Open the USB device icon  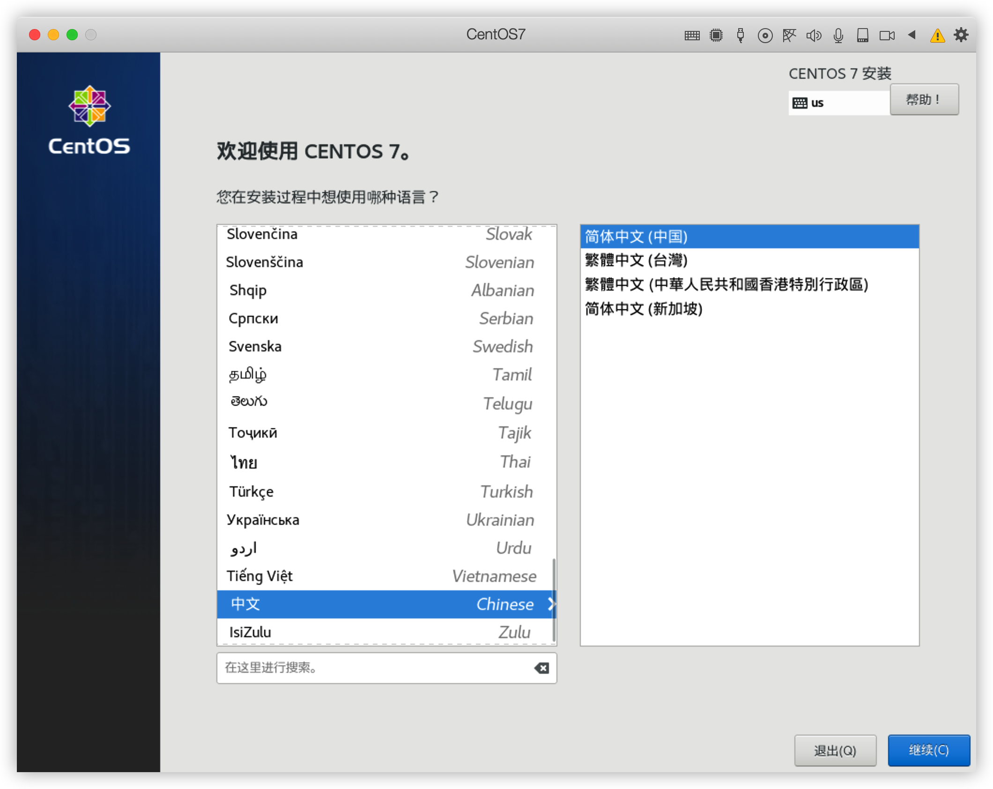point(741,35)
